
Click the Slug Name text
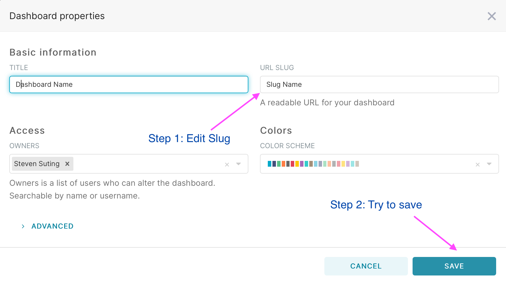284,84
